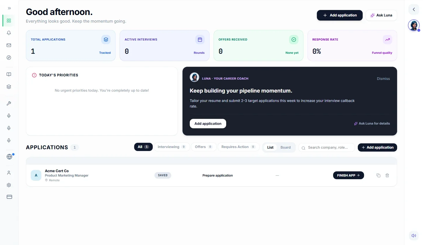Dismiss the Luna career coach card
The height and width of the screenshot is (245, 423).
[x=383, y=79]
